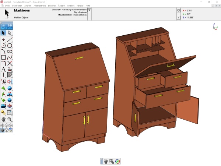Select the blue solid with red arc tool
Screen dimensions: 221x166
(10, 94)
